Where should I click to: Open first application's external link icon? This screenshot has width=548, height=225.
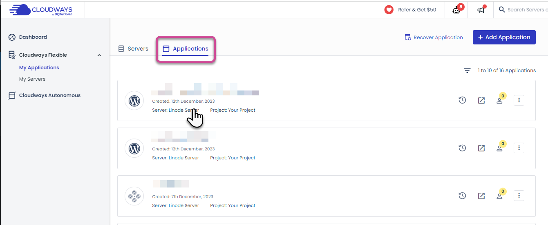tap(481, 100)
